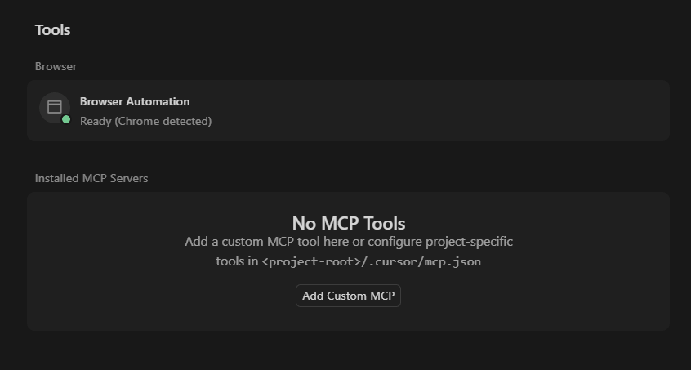Click the Installed MCP Servers label

tap(91, 178)
